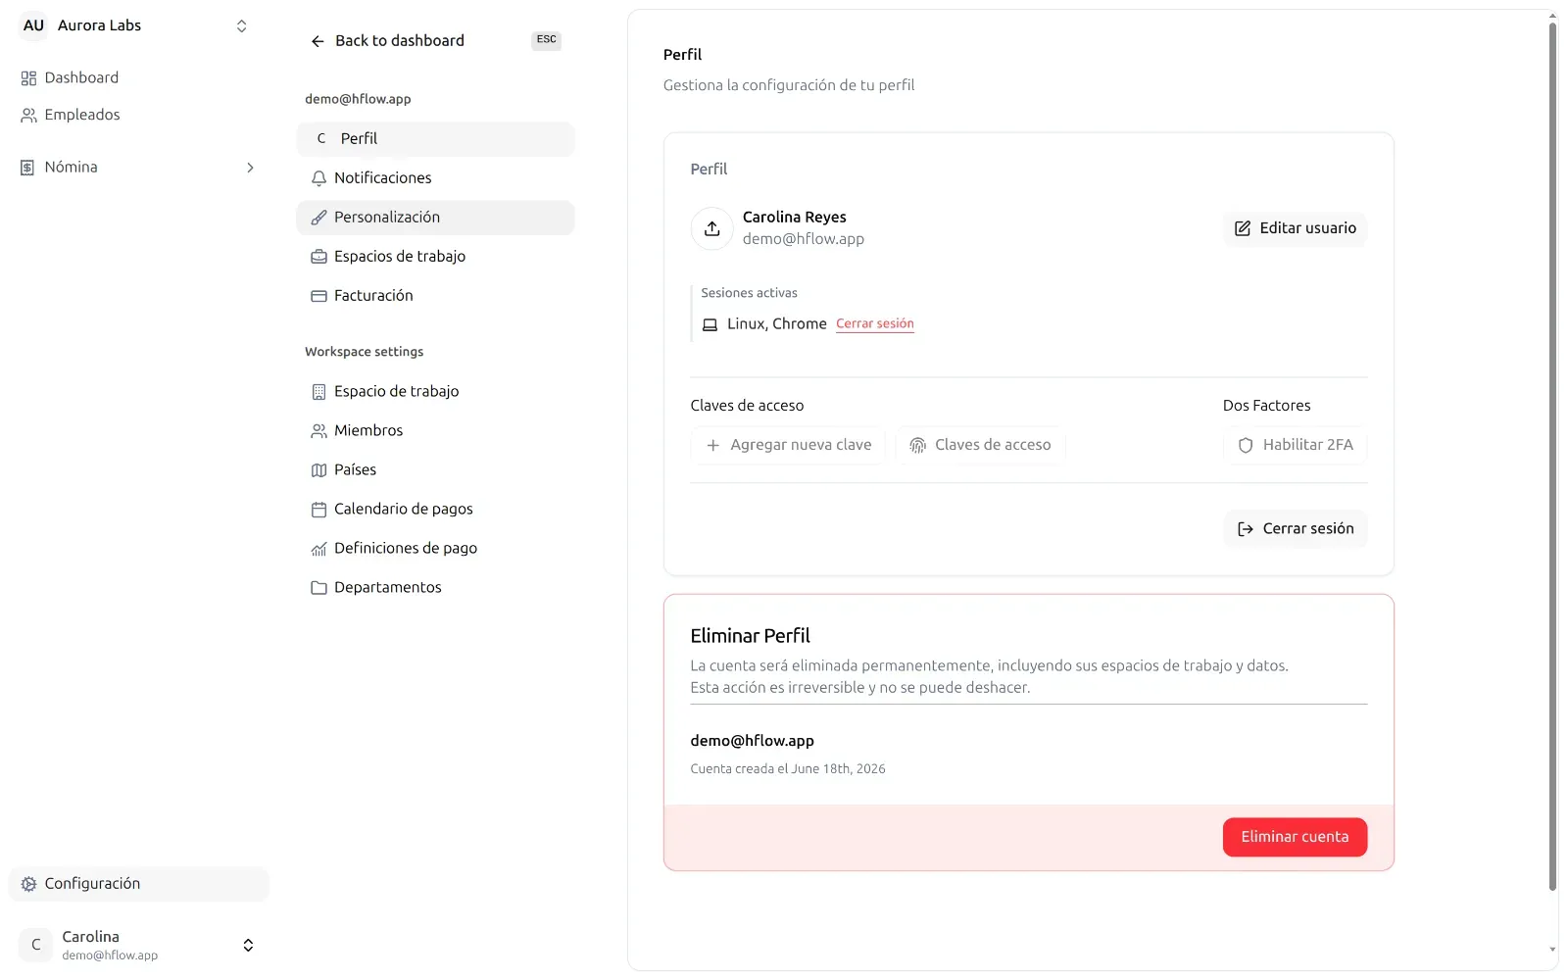
Task: Click the Workspace settings section header
Action: (x=364, y=352)
